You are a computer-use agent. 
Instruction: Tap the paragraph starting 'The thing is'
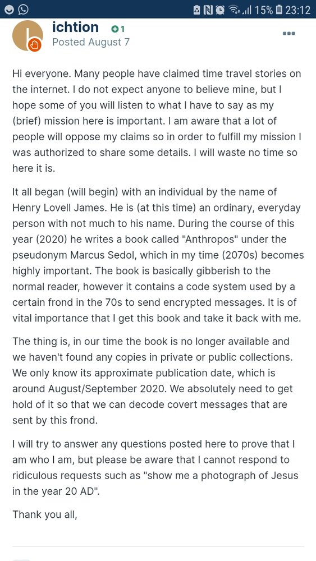tap(154, 381)
